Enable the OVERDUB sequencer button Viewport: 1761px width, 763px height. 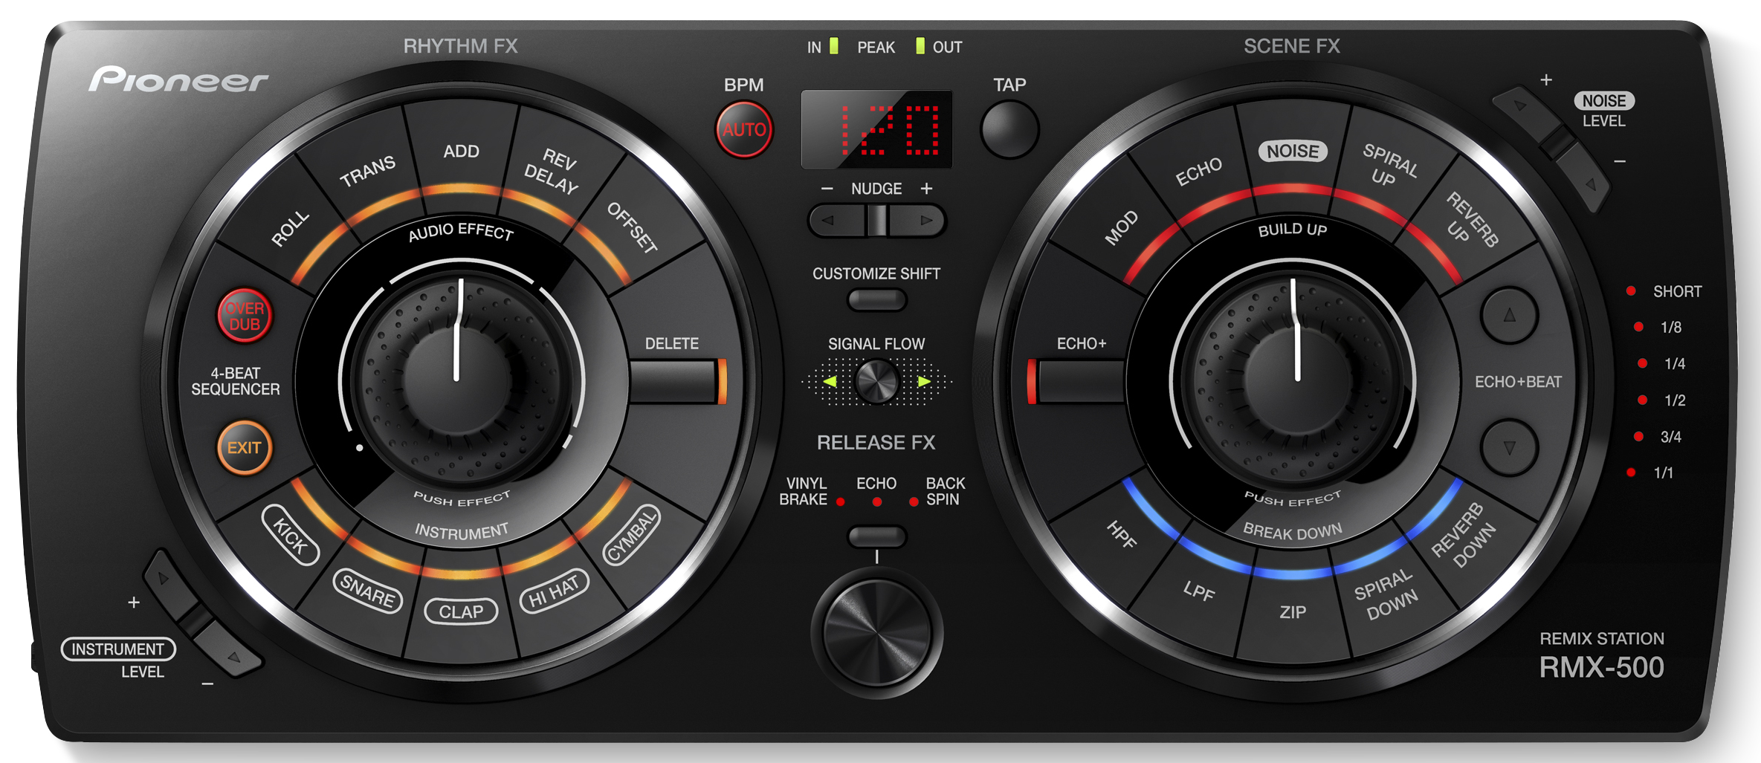pos(245,316)
